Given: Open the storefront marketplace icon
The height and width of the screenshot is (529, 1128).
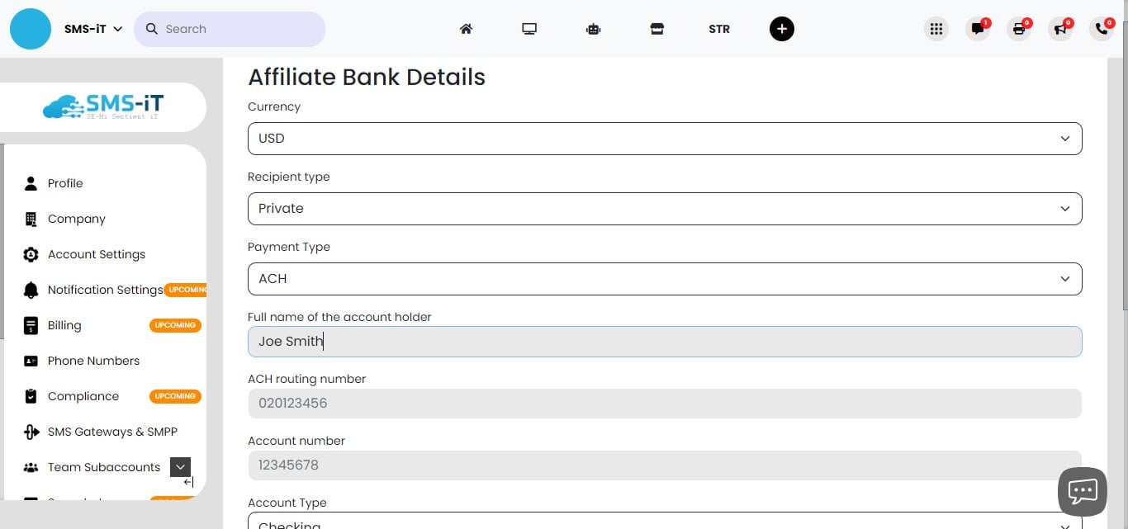Looking at the screenshot, I should 656,29.
